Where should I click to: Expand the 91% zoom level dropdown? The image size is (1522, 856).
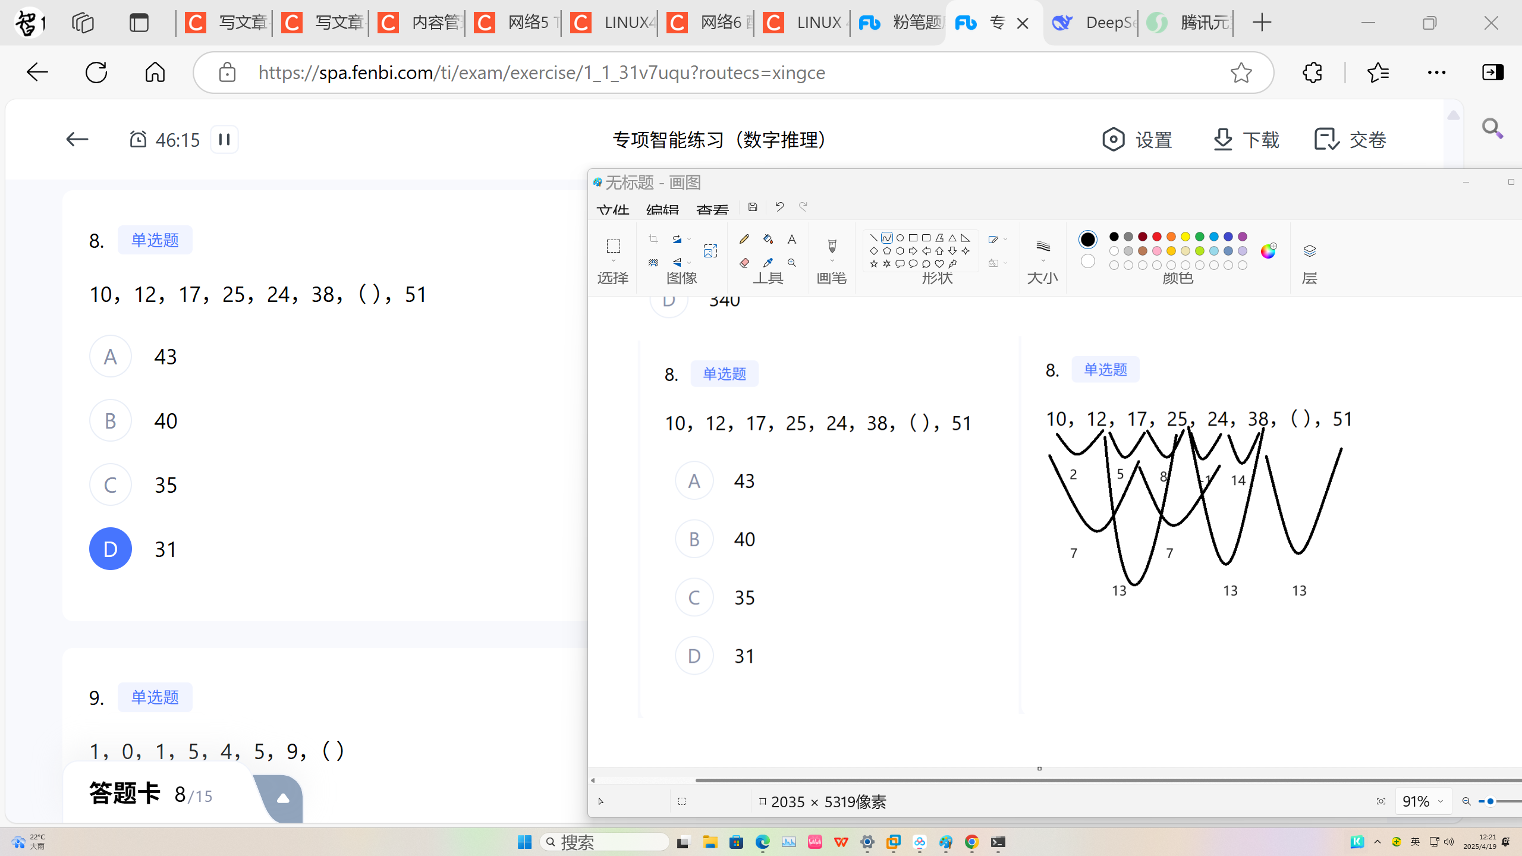coord(1440,801)
